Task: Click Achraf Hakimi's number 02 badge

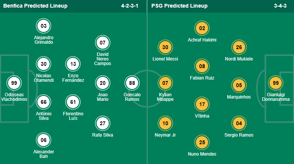Action: [x=202, y=28]
